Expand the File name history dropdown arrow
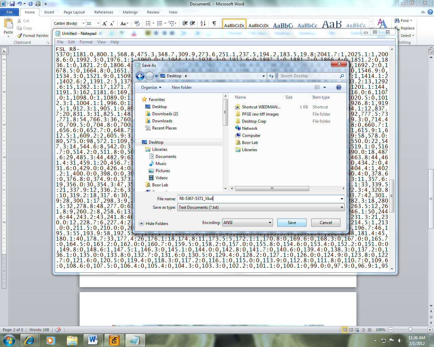Viewport: 434px width, 347px height. [x=342, y=199]
